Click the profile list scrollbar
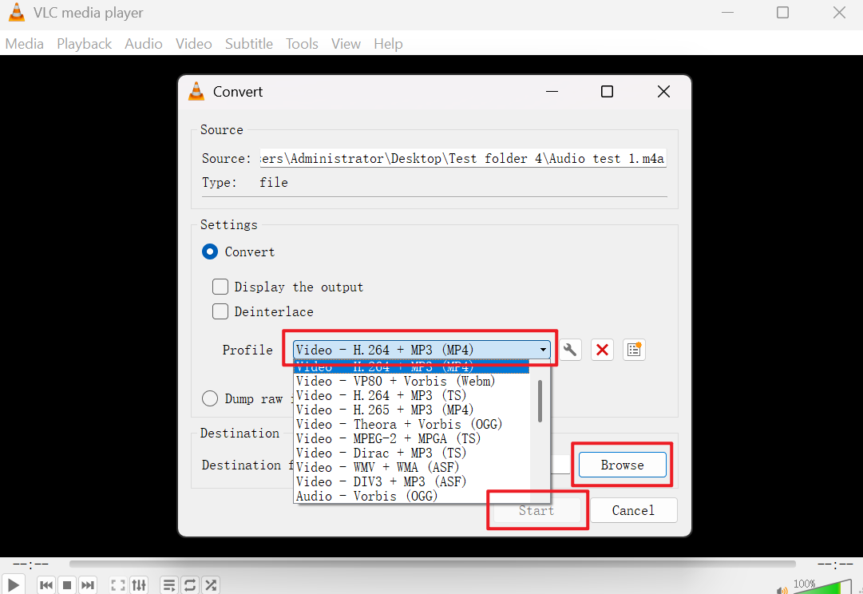 click(x=540, y=402)
